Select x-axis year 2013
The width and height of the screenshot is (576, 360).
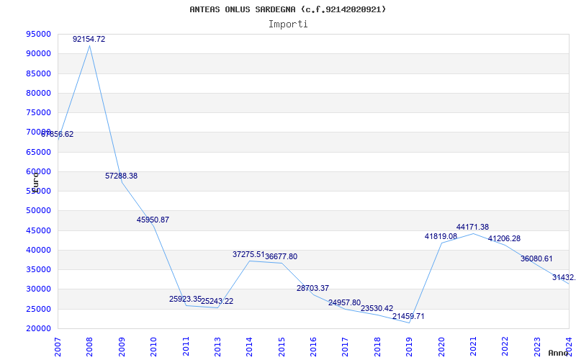pyautogui.click(x=217, y=347)
